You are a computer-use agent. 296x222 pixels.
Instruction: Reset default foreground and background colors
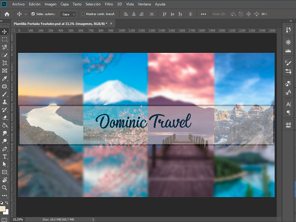click(2, 203)
